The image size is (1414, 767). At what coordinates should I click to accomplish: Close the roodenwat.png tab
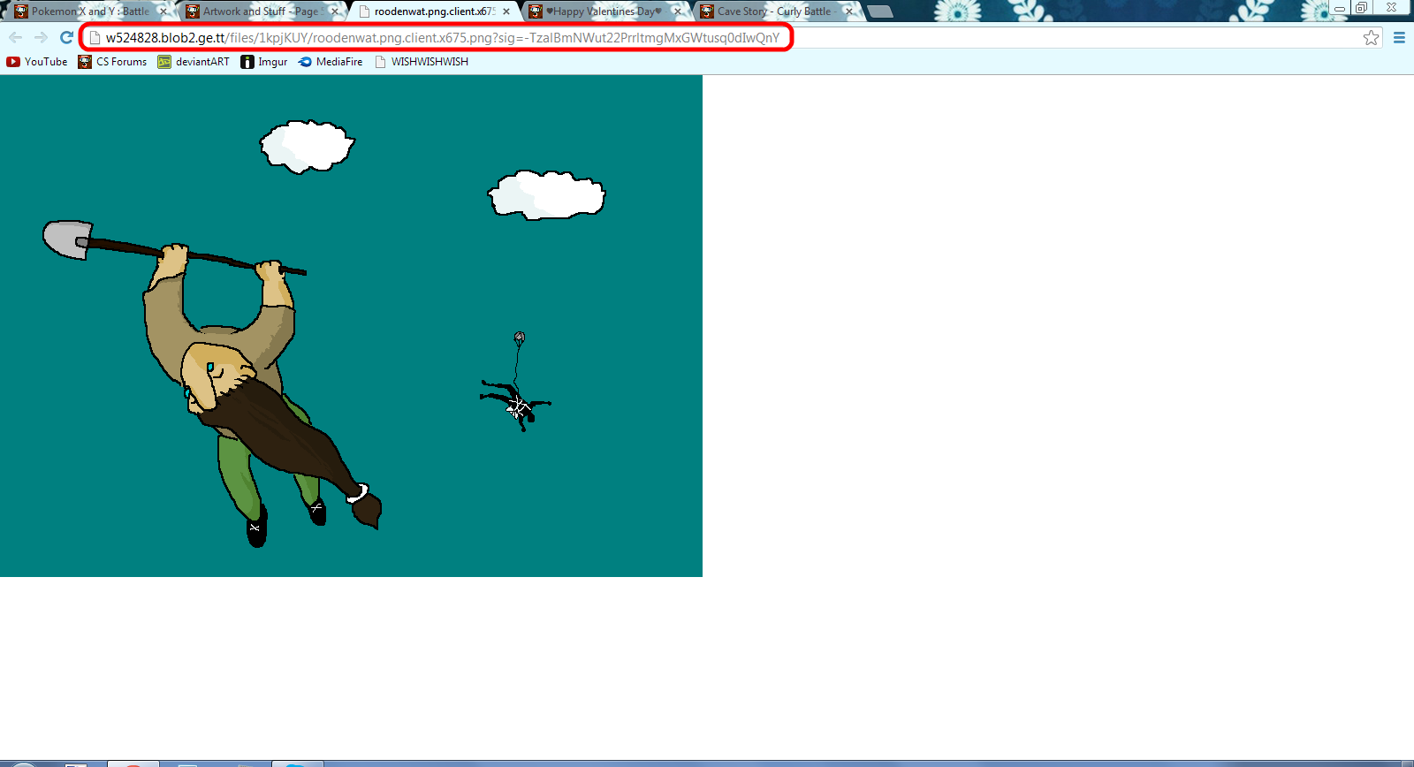[x=506, y=11]
